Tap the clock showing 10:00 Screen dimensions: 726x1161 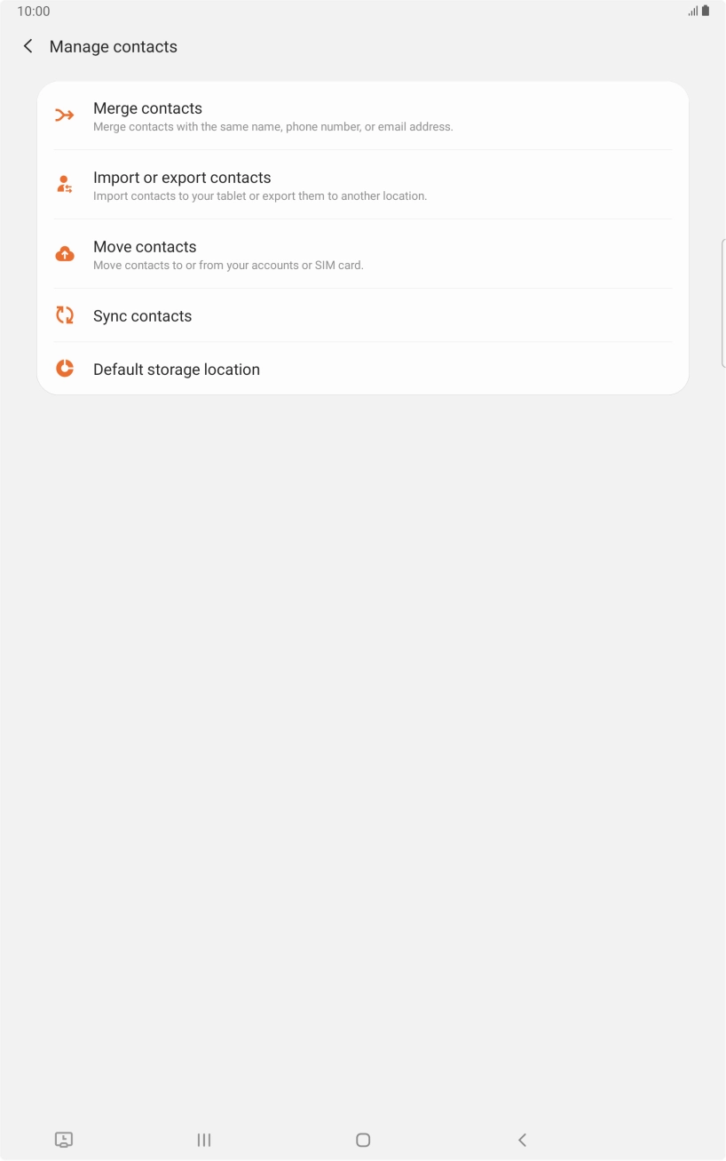click(x=34, y=11)
